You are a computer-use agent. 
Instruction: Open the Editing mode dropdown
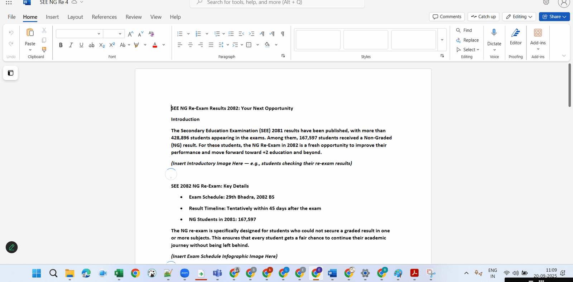(519, 17)
